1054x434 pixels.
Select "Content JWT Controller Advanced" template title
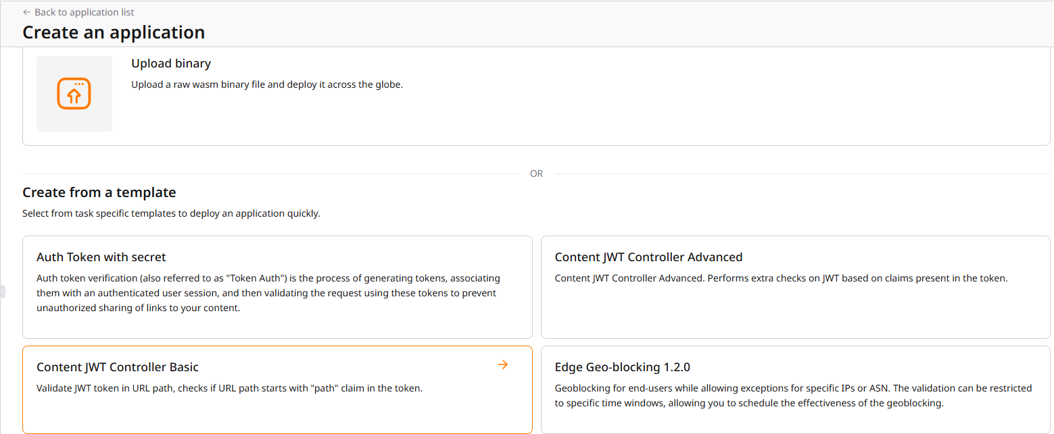648,257
